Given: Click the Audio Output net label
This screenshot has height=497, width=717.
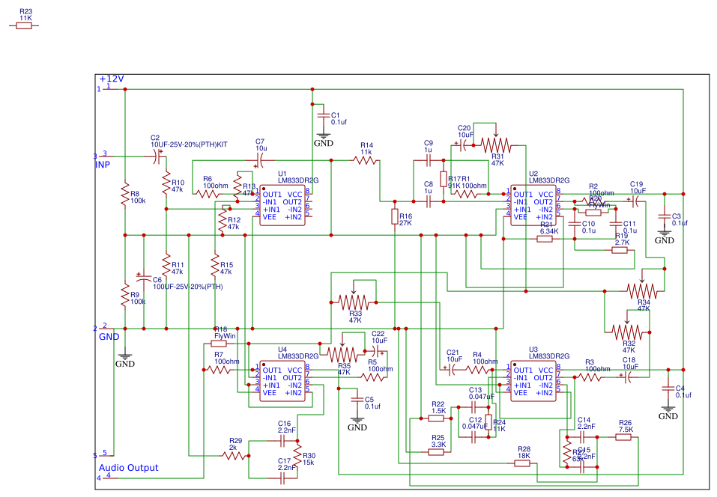Looking at the screenshot, I should pyautogui.click(x=130, y=467).
